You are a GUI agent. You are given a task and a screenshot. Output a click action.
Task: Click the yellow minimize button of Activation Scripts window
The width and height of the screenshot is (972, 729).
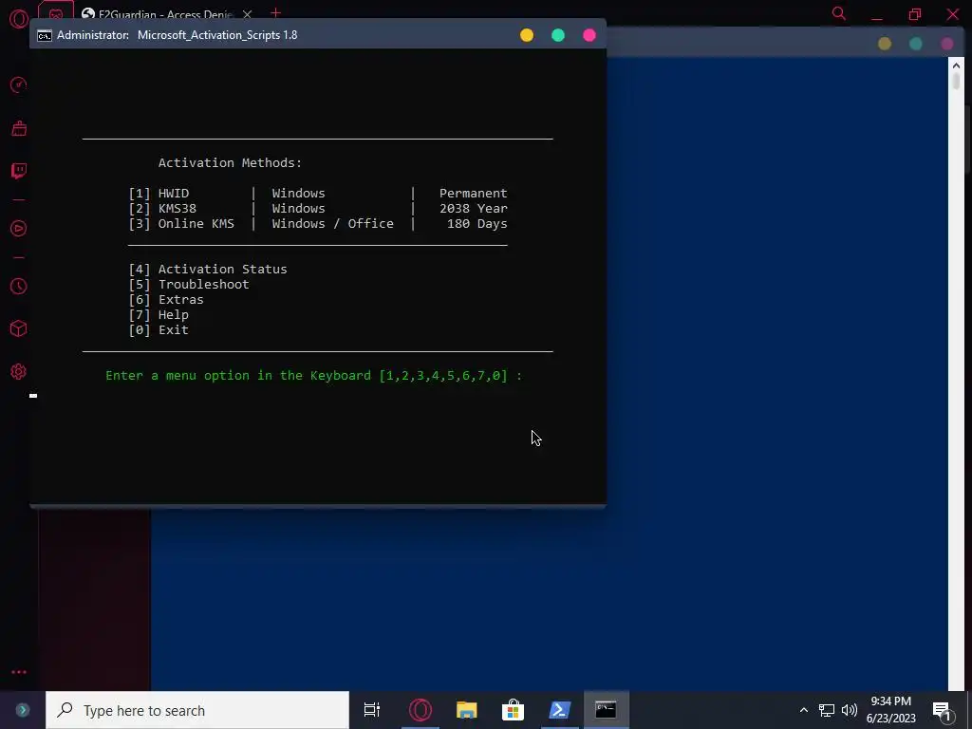(x=527, y=35)
